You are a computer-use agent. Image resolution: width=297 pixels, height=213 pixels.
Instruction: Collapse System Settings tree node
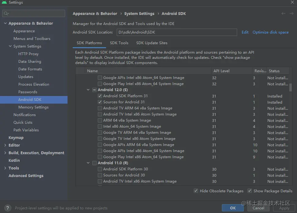10,46
